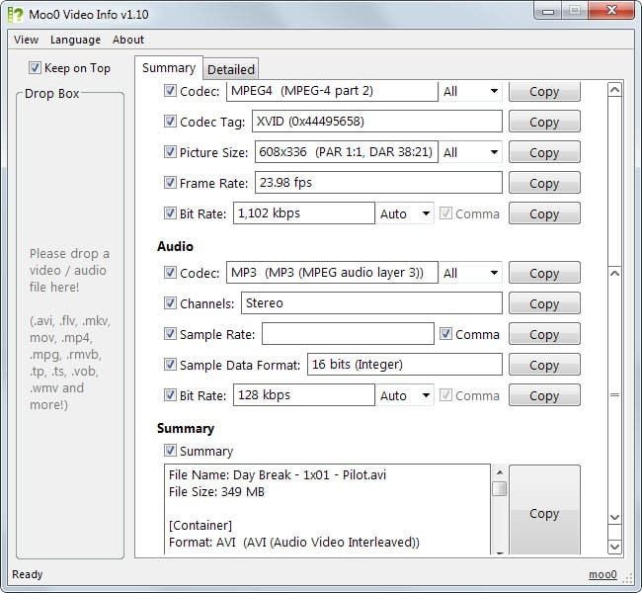Click the video Codec text field
The height and width of the screenshot is (593, 642).
tap(332, 91)
